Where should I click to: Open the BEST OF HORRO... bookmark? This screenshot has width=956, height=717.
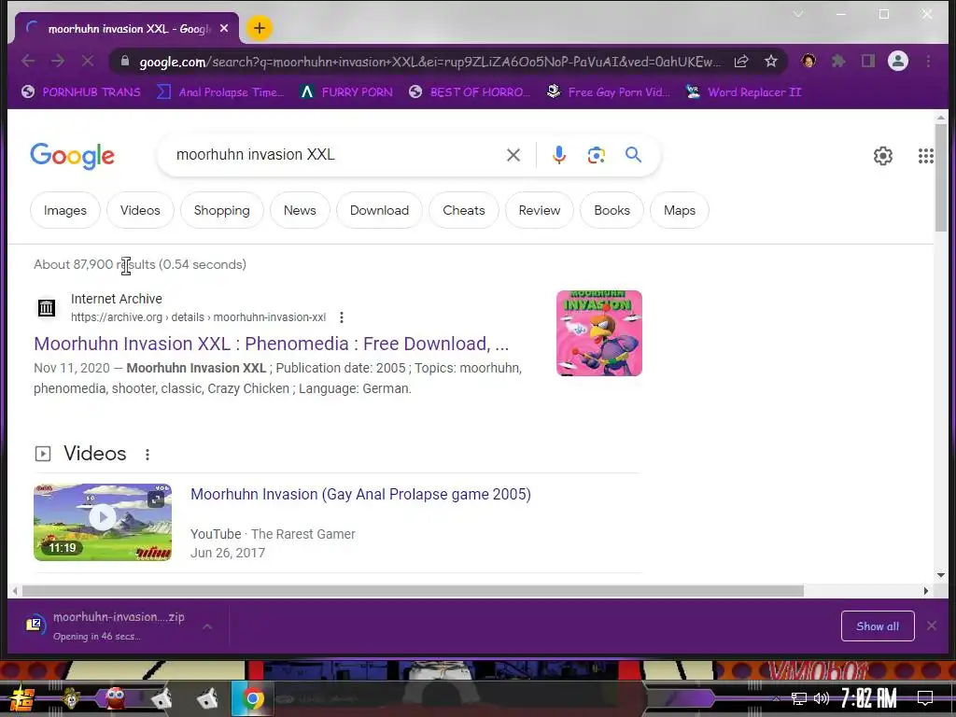point(470,92)
